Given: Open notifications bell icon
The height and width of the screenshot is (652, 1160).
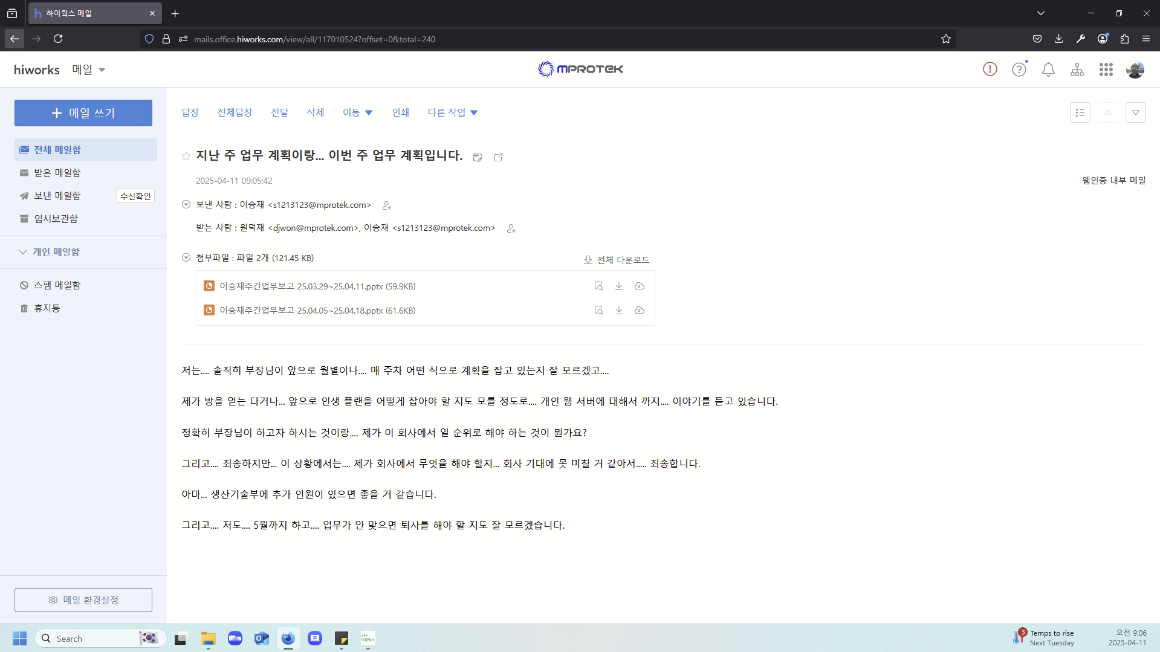Looking at the screenshot, I should (x=1048, y=69).
